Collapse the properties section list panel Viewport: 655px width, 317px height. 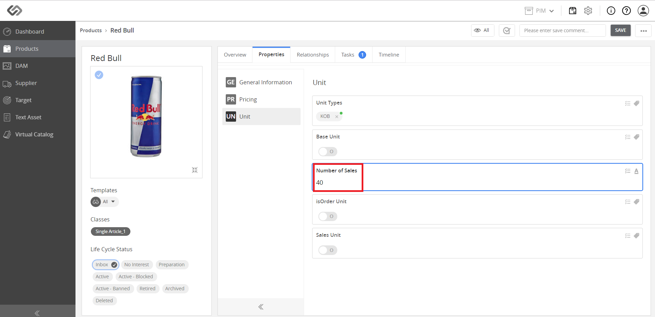pos(261,307)
